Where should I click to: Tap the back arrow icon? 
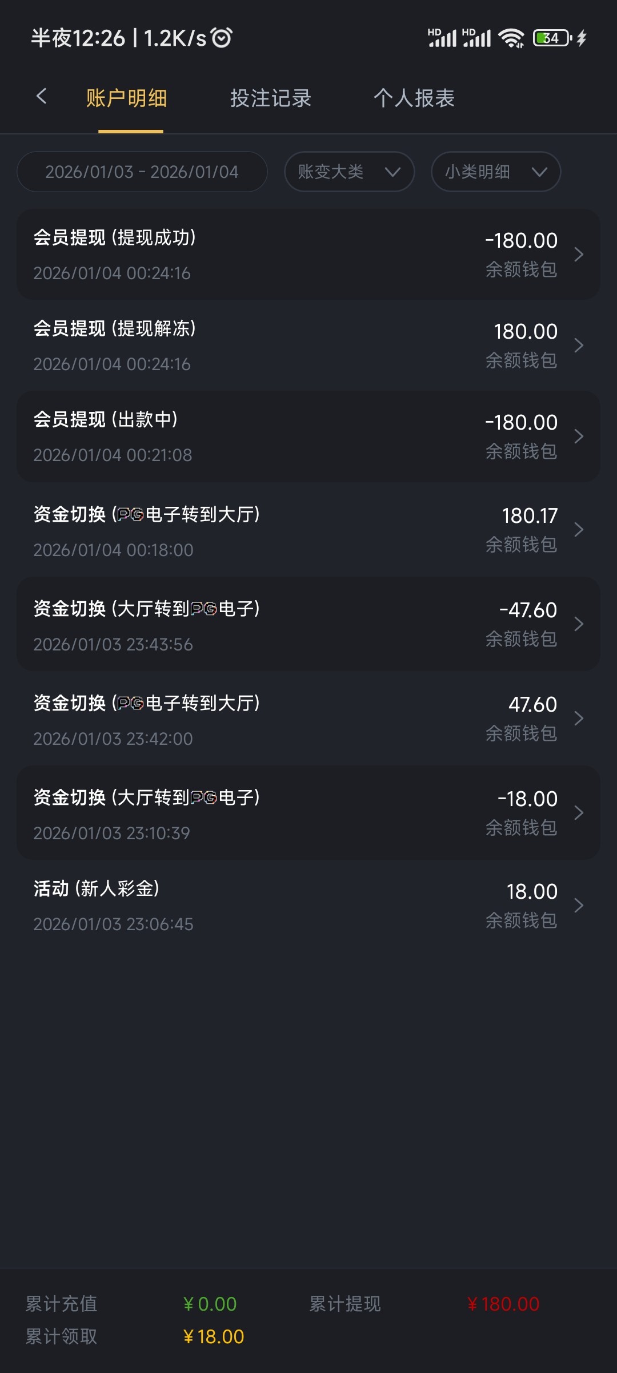coord(41,97)
